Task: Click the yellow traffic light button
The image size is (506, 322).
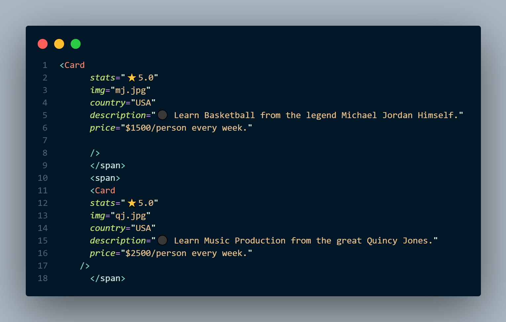Action: pyautogui.click(x=59, y=44)
